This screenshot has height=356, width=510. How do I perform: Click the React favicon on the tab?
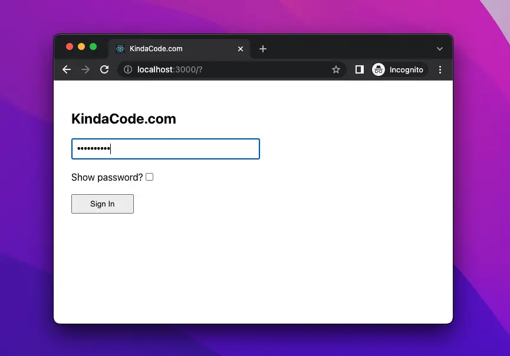[120, 49]
